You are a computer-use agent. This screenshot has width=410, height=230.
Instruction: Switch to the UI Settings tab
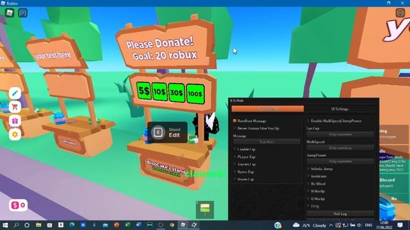tap(340, 109)
